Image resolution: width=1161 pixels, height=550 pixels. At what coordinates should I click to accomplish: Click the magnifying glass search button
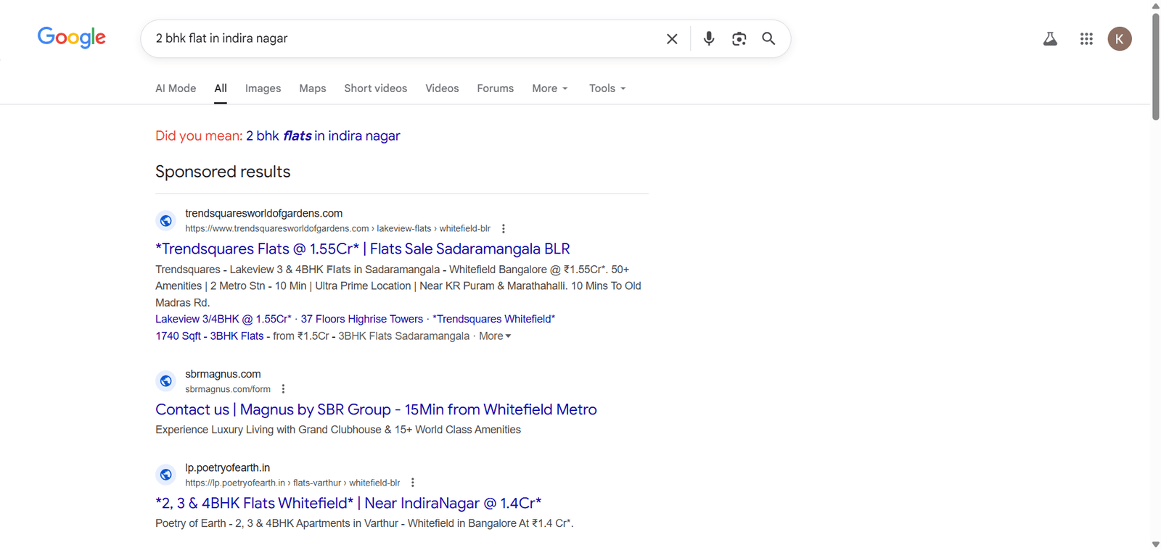[x=768, y=39]
